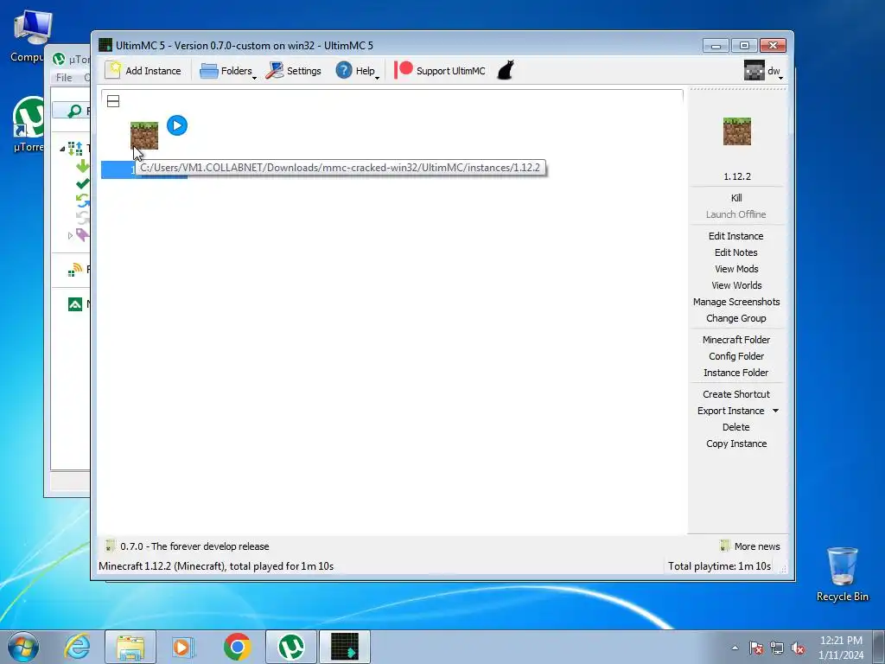885x664 pixels.
Task: Click the RSS feeds icon in uTorrent sidebar
Action: pos(75,270)
